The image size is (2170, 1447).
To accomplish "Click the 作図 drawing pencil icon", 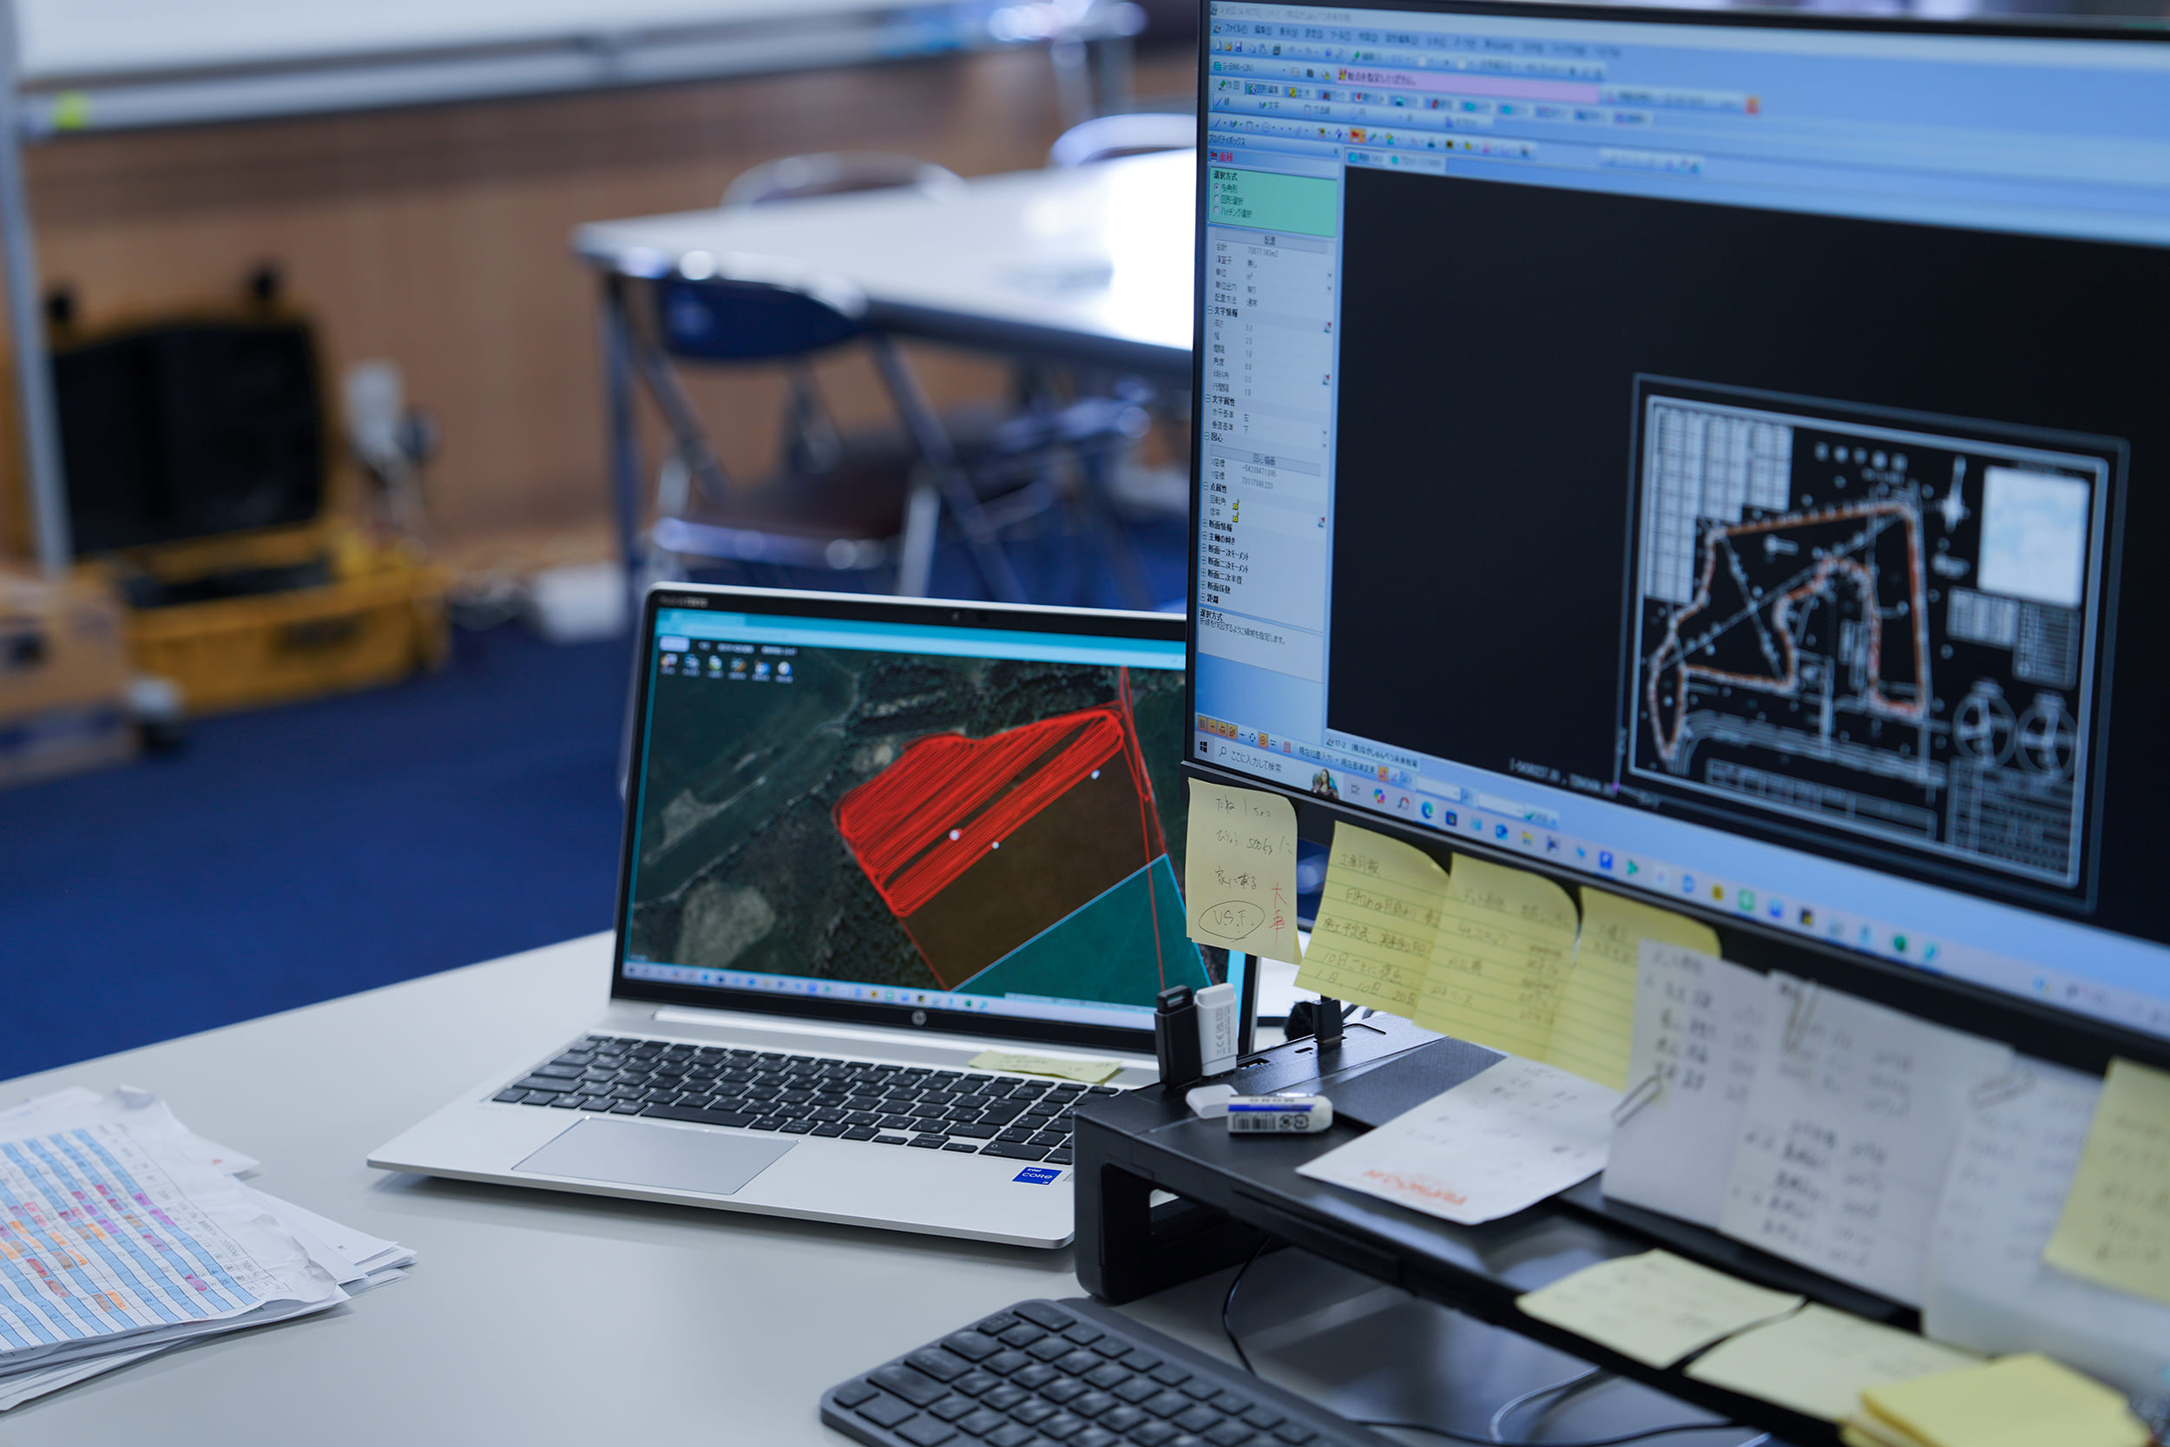I will tap(1222, 85).
